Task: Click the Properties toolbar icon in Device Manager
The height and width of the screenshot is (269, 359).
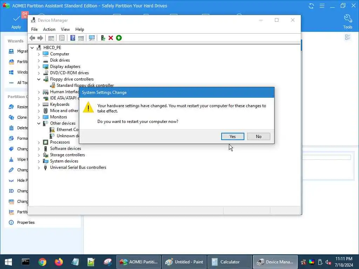Action: tap(62, 38)
